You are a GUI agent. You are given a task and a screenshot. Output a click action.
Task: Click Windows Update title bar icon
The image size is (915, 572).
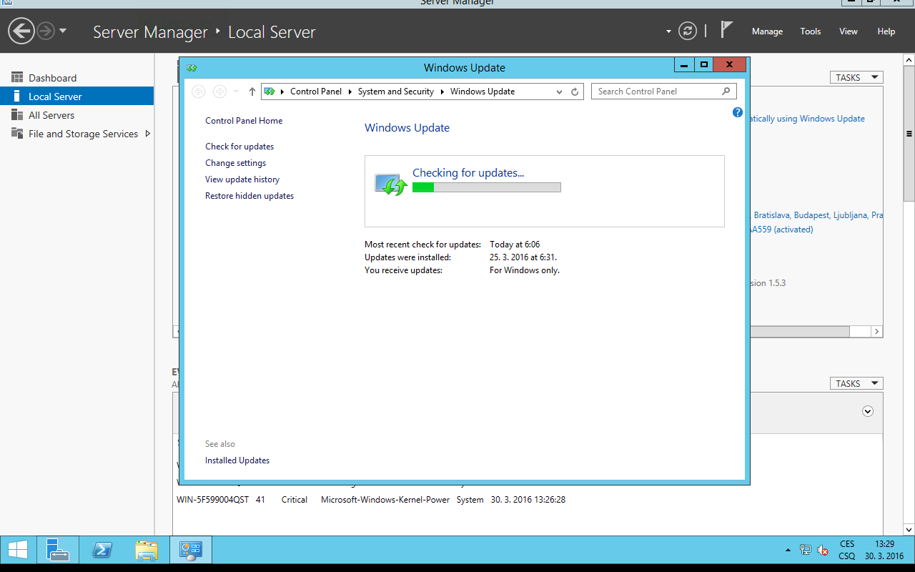coord(192,68)
